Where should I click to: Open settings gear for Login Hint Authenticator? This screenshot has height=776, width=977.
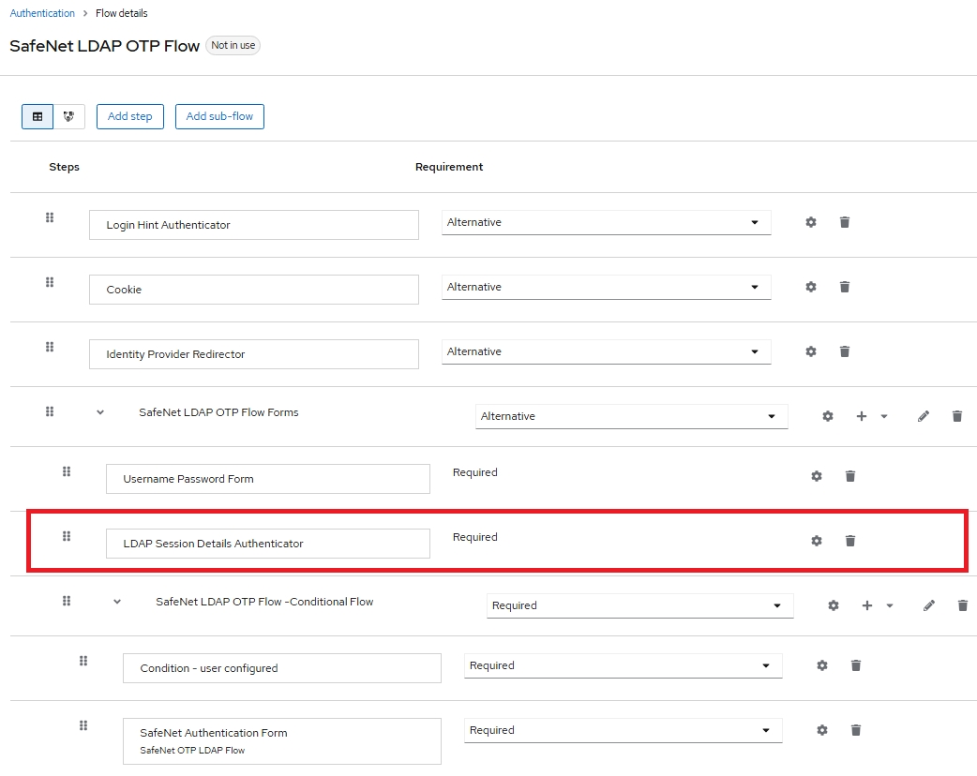pyautogui.click(x=811, y=222)
